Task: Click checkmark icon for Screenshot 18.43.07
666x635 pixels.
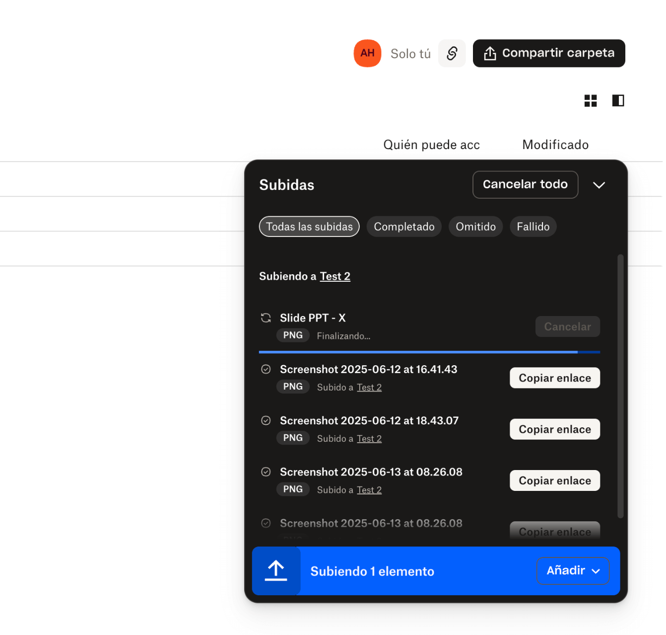Action: (266, 420)
